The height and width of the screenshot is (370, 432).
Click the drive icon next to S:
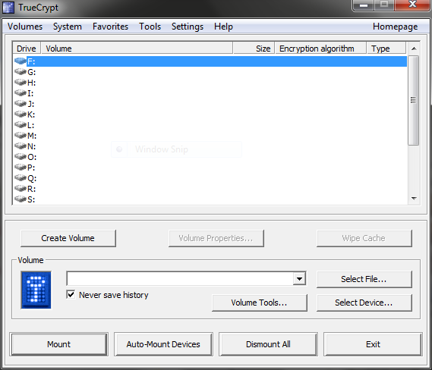point(20,199)
